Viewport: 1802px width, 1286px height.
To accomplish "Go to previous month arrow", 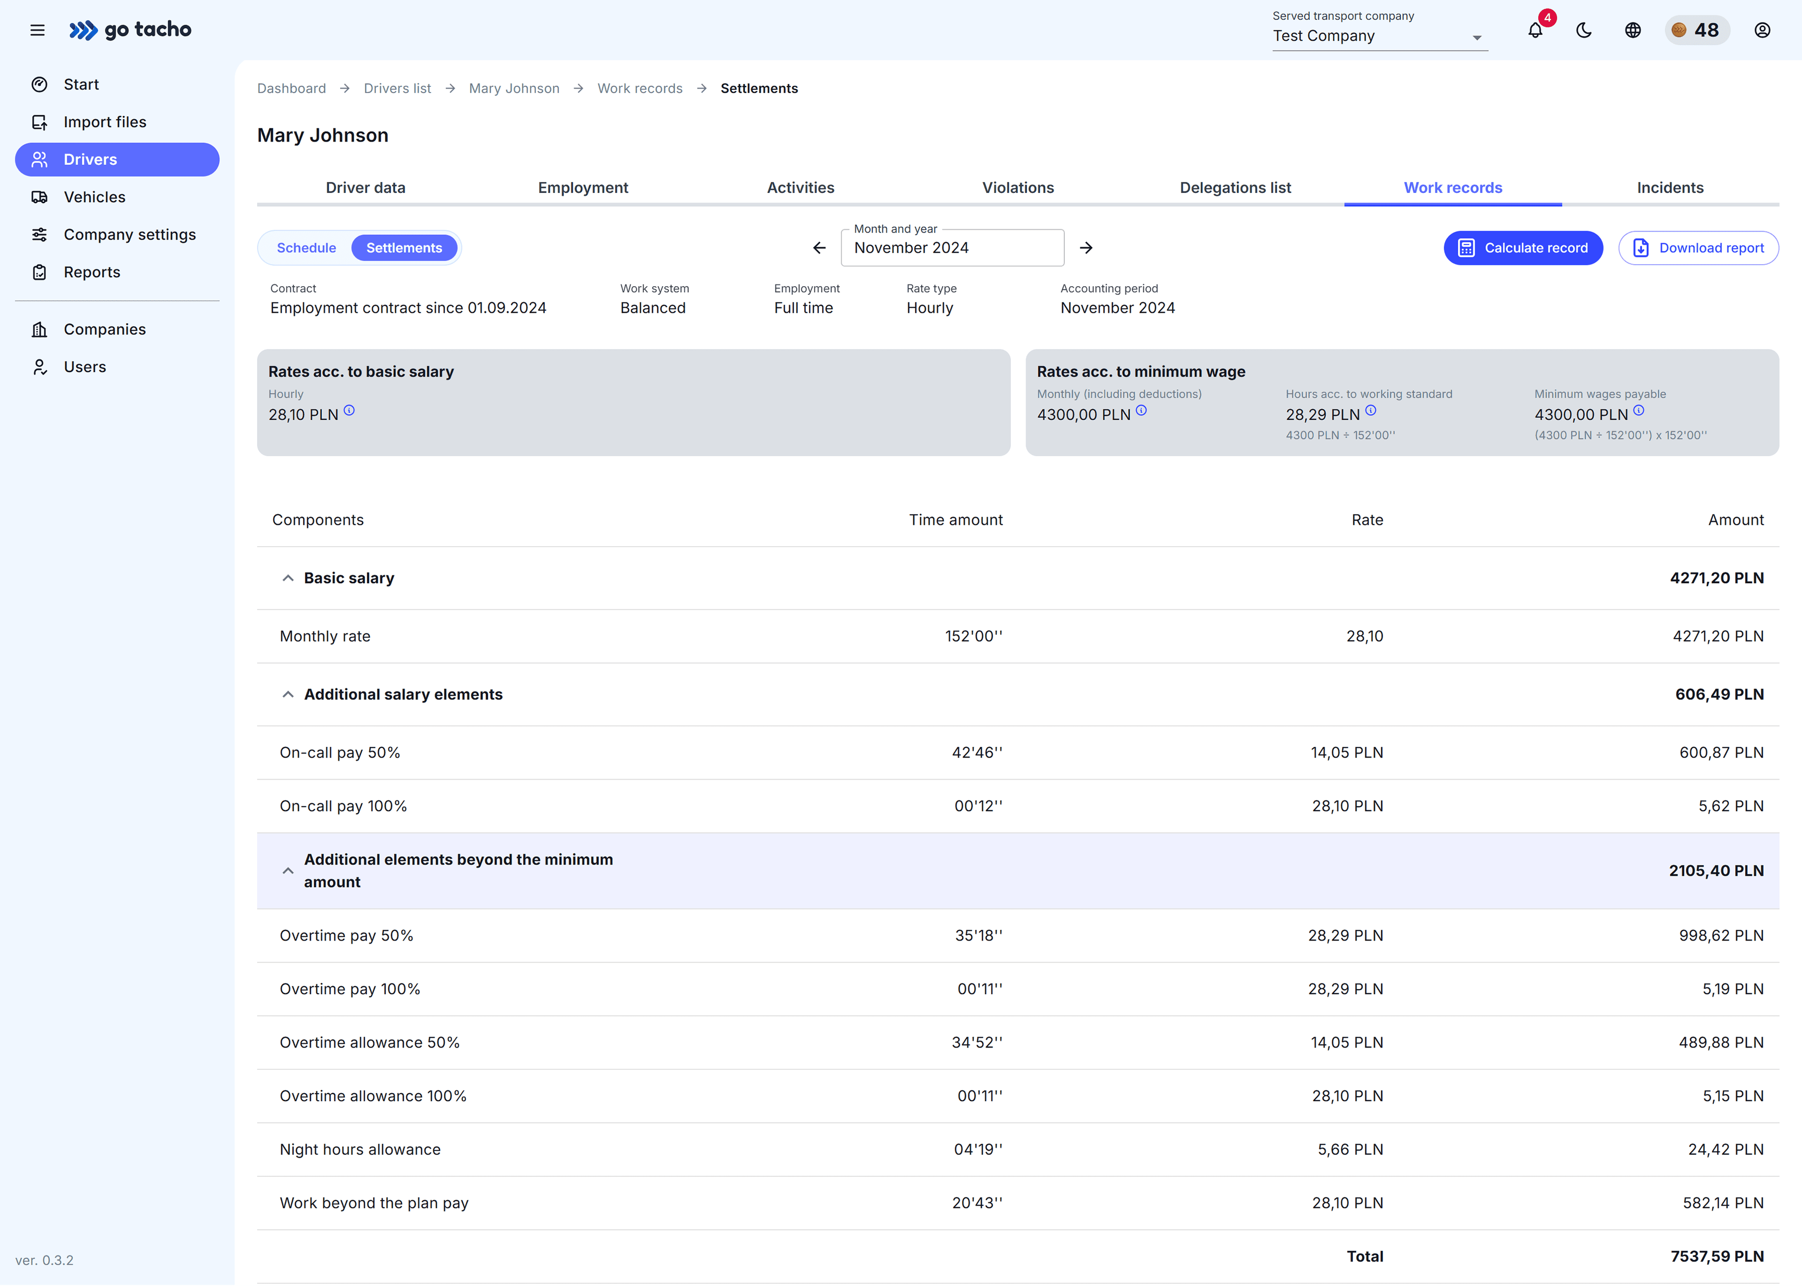I will [820, 248].
